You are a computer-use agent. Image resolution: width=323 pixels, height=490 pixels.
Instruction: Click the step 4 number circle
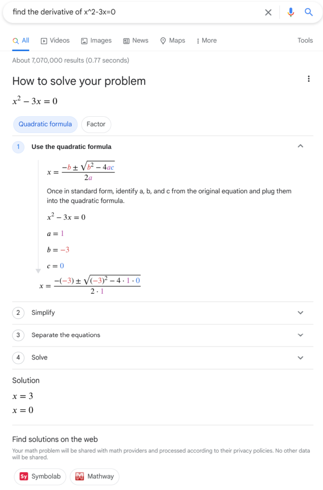click(18, 357)
